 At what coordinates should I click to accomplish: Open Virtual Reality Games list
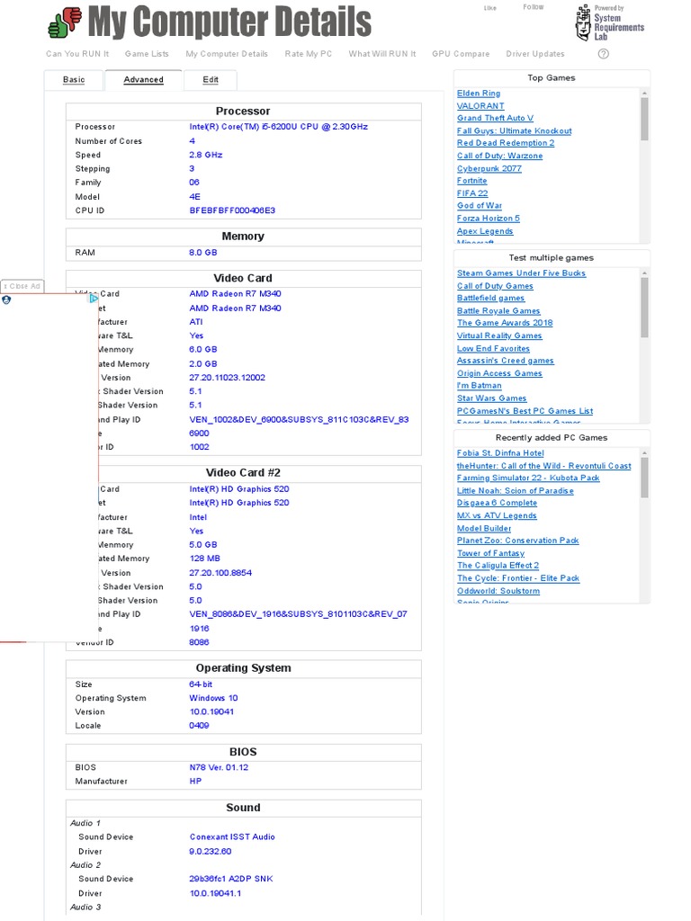click(499, 336)
